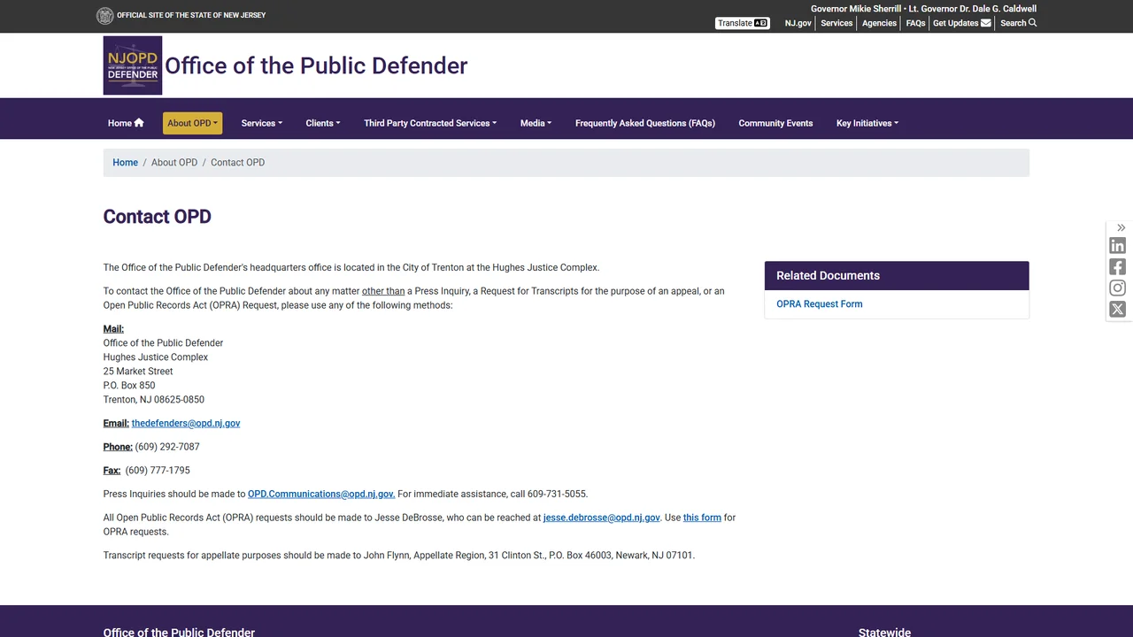Viewport: 1133px width, 637px height.
Task: Open the Facebook share icon
Action: pos(1118,267)
